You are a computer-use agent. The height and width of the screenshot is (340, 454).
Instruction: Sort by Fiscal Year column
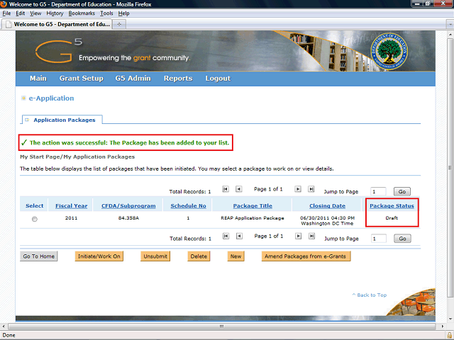[71, 206]
